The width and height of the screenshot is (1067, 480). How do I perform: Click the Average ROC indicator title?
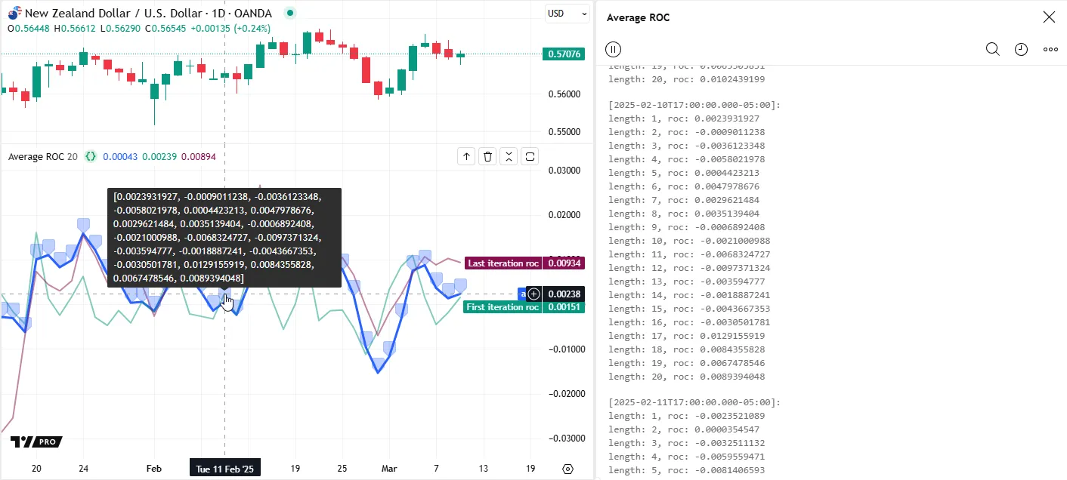[x=36, y=157]
